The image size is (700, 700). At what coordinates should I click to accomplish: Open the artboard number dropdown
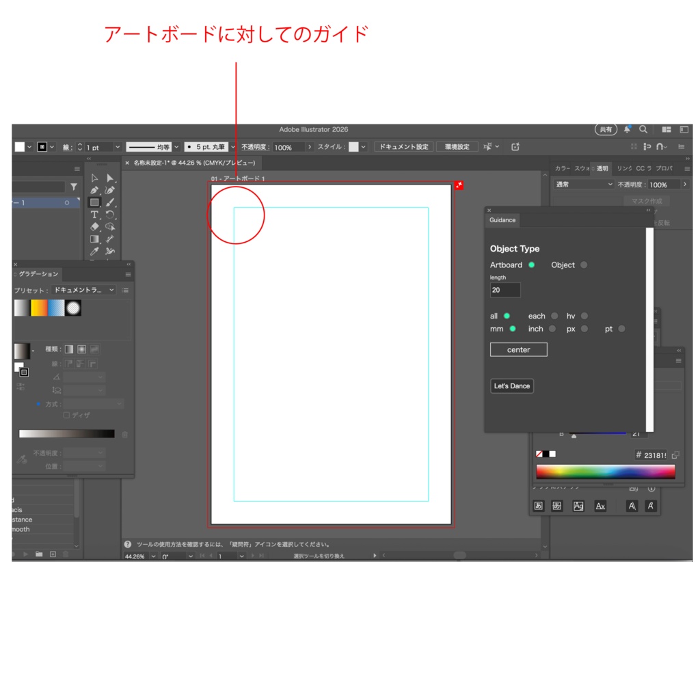[241, 556]
